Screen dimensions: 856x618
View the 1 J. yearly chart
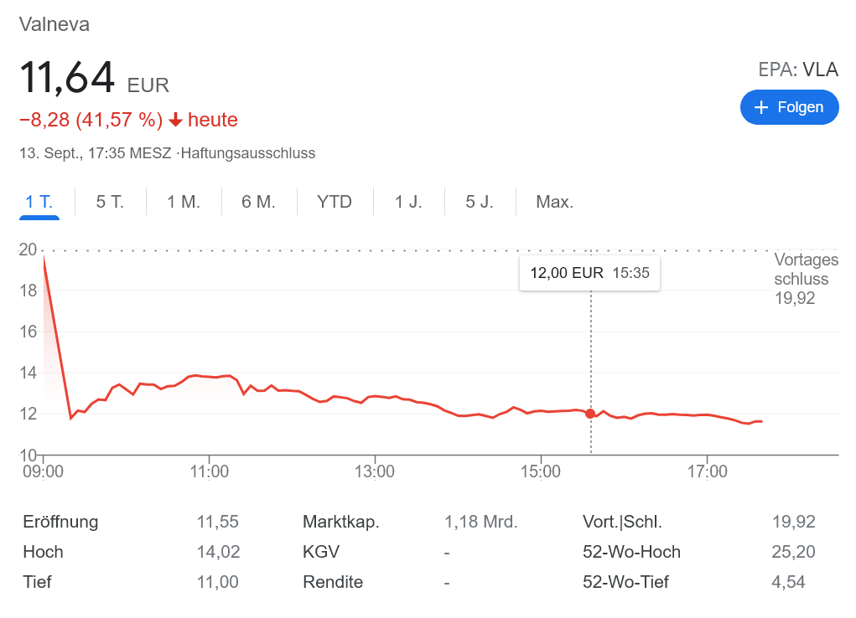[408, 202]
